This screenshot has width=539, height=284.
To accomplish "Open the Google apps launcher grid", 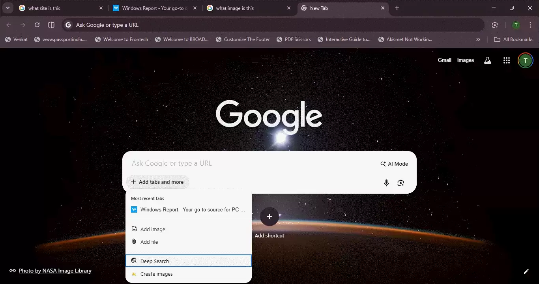I will click(507, 60).
